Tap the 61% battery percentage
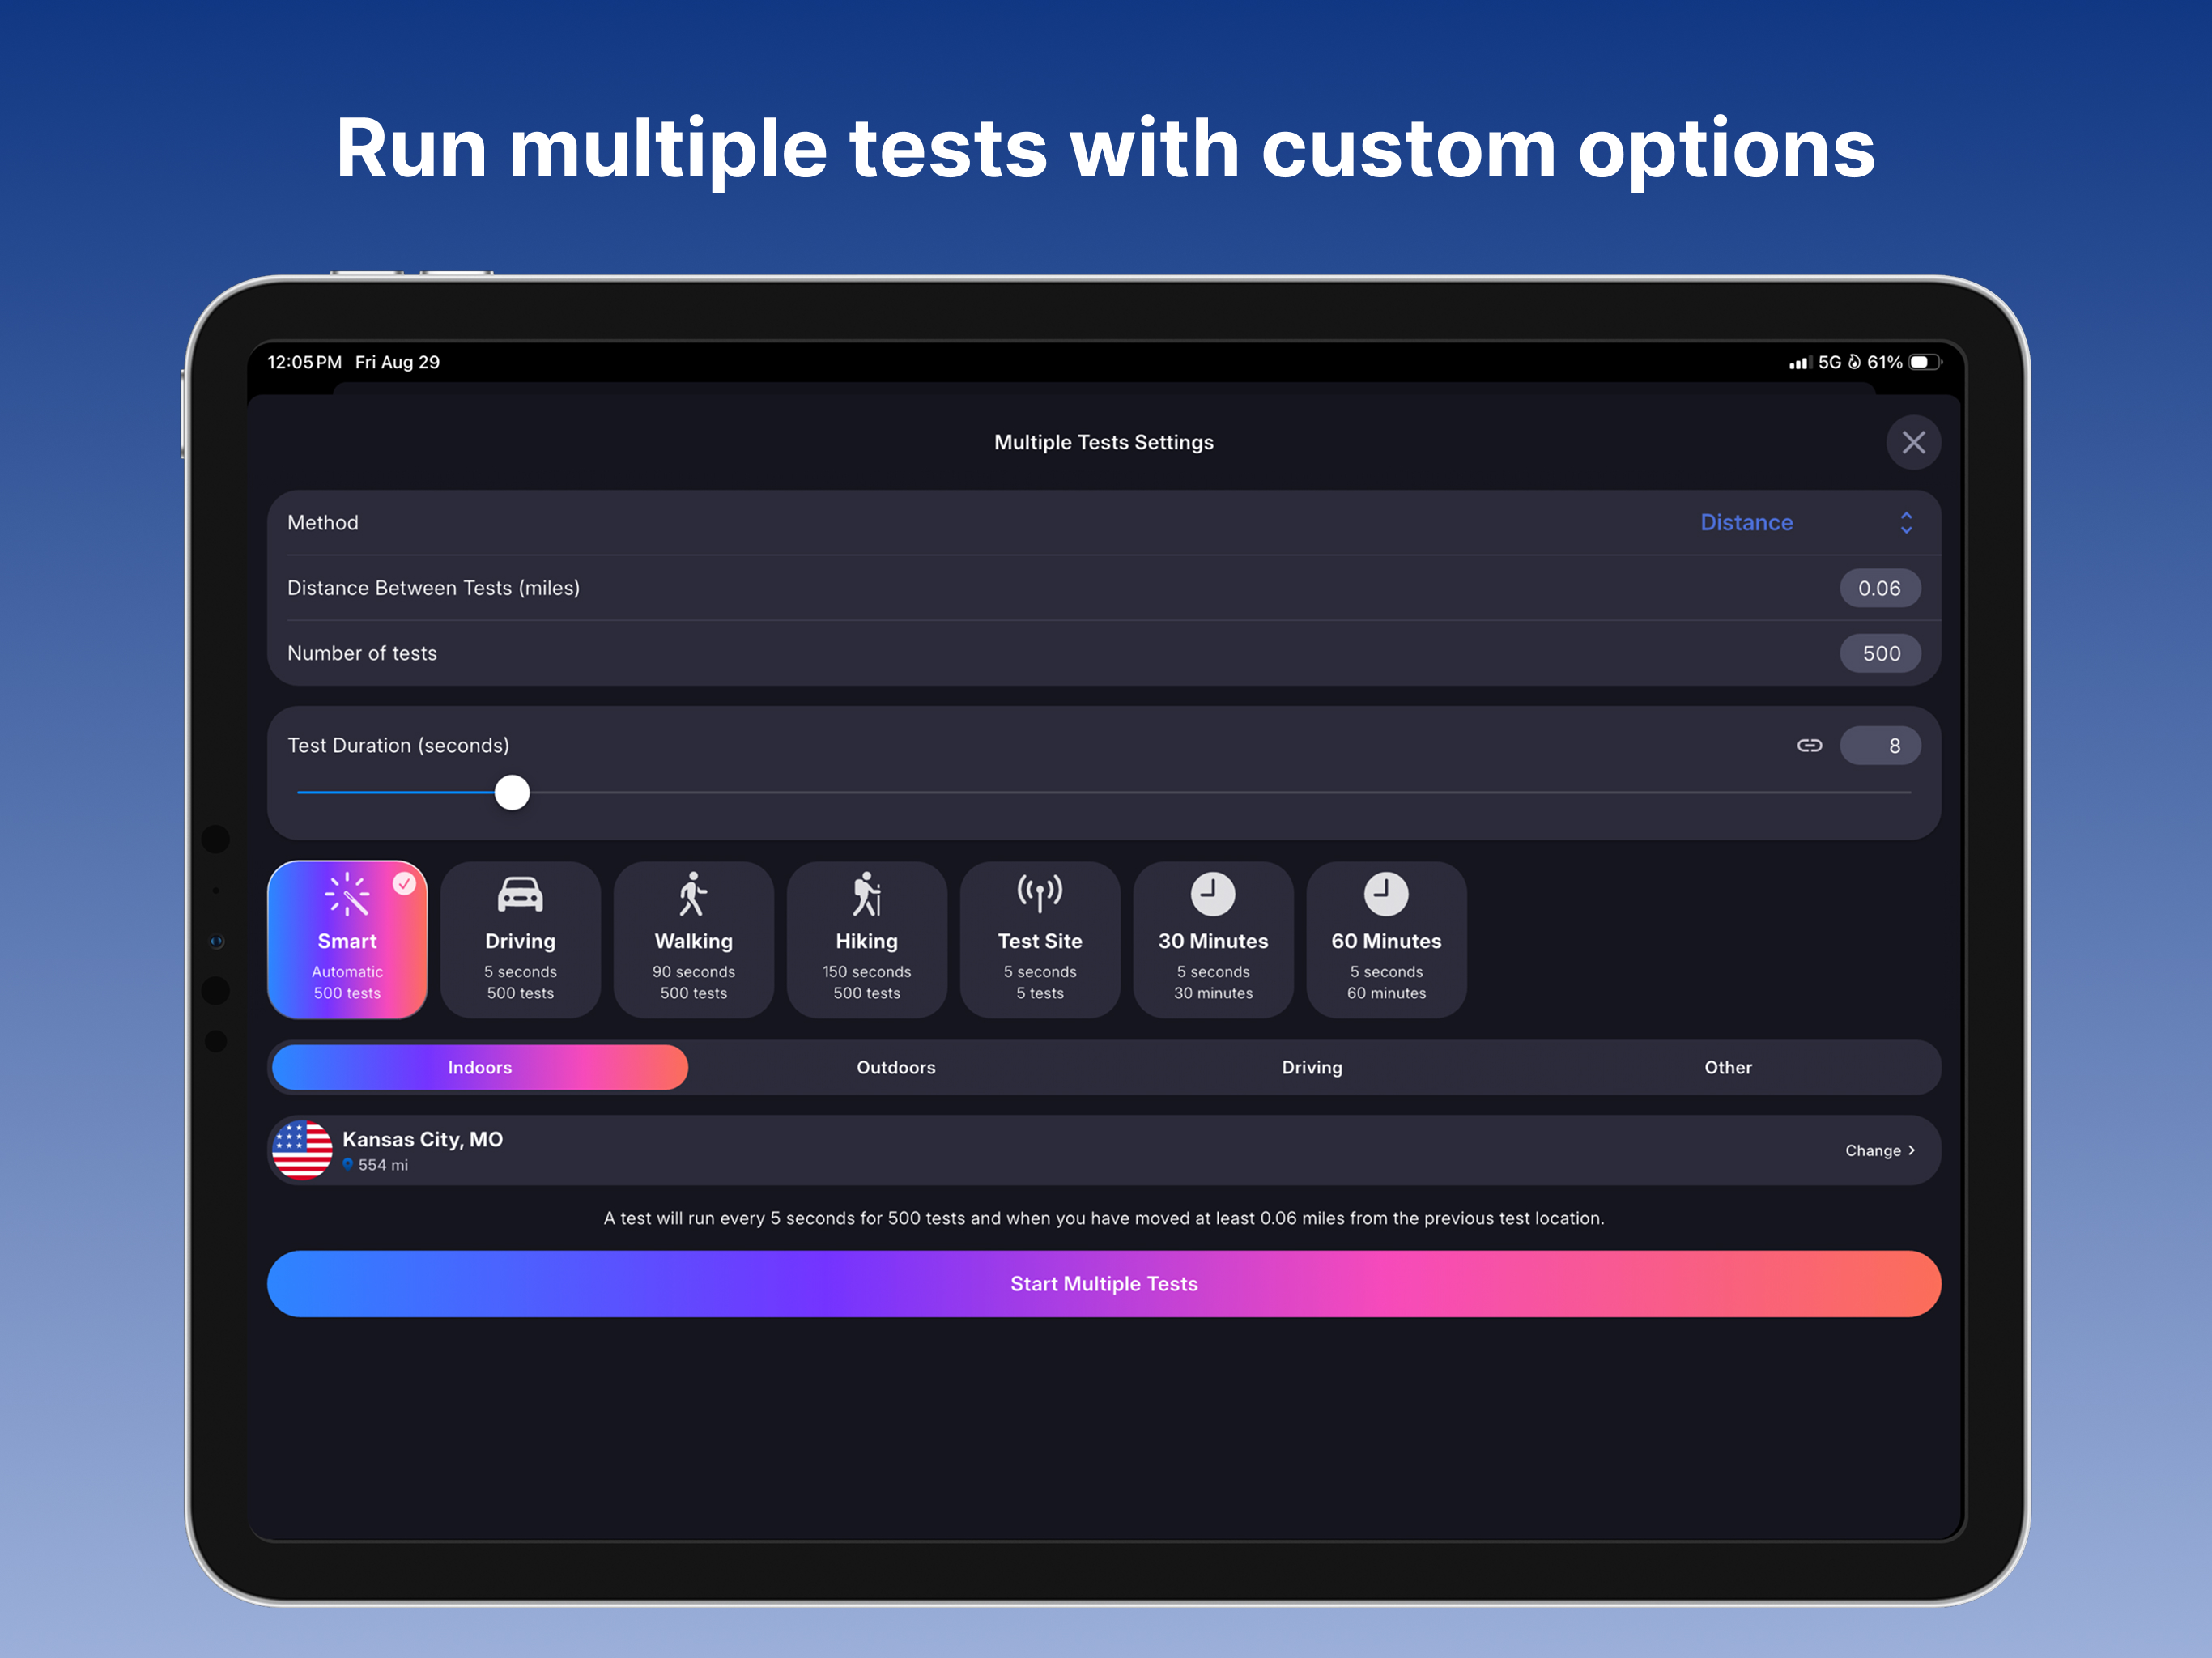Viewport: 2212px width, 1658px height. [1885, 362]
